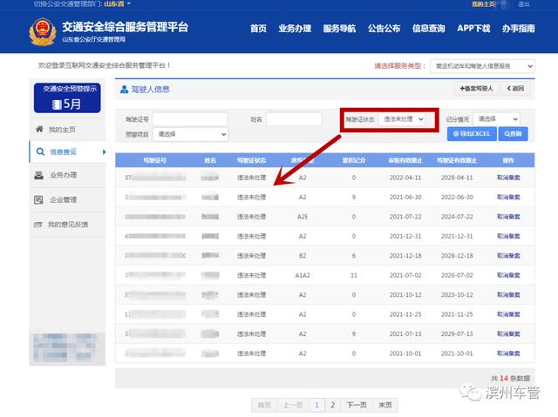Click the 备案驾驶人 add button
Screen dimensions: 558x417
[x=477, y=89]
